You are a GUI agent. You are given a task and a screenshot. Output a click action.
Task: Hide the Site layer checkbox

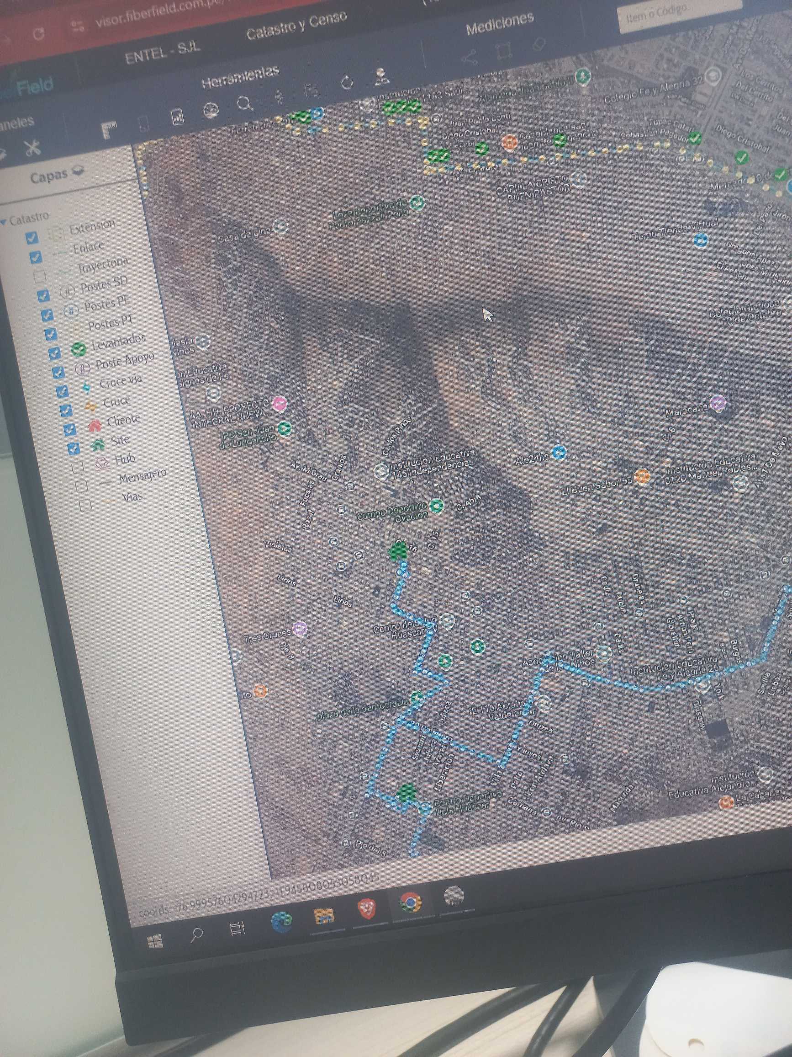pyautogui.click(x=74, y=448)
